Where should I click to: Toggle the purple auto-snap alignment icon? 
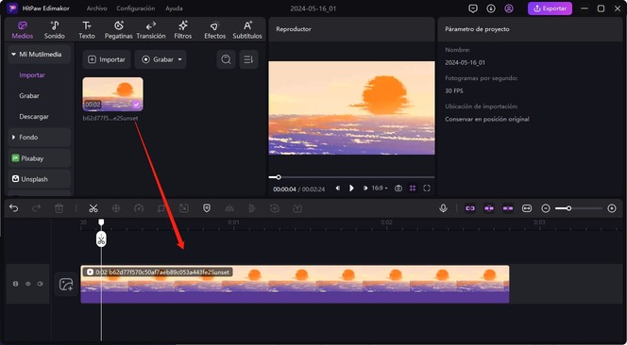click(x=489, y=208)
